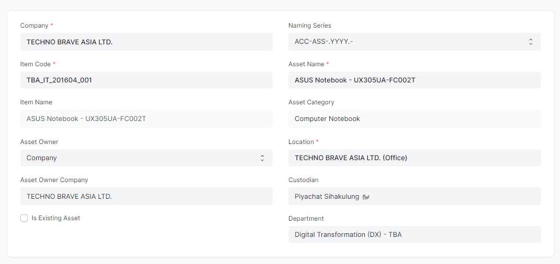This screenshot has height=264, width=560.
Task: Click the Item Code field TBA_IT_201604_001
Action: (x=146, y=80)
